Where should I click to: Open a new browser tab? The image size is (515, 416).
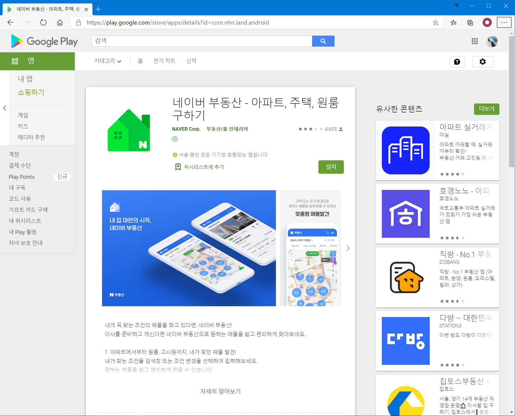pyautogui.click(x=98, y=9)
